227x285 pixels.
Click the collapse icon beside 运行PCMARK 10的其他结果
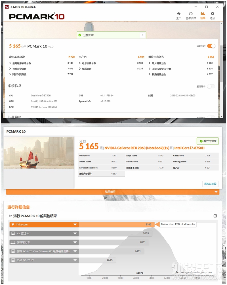point(215,216)
